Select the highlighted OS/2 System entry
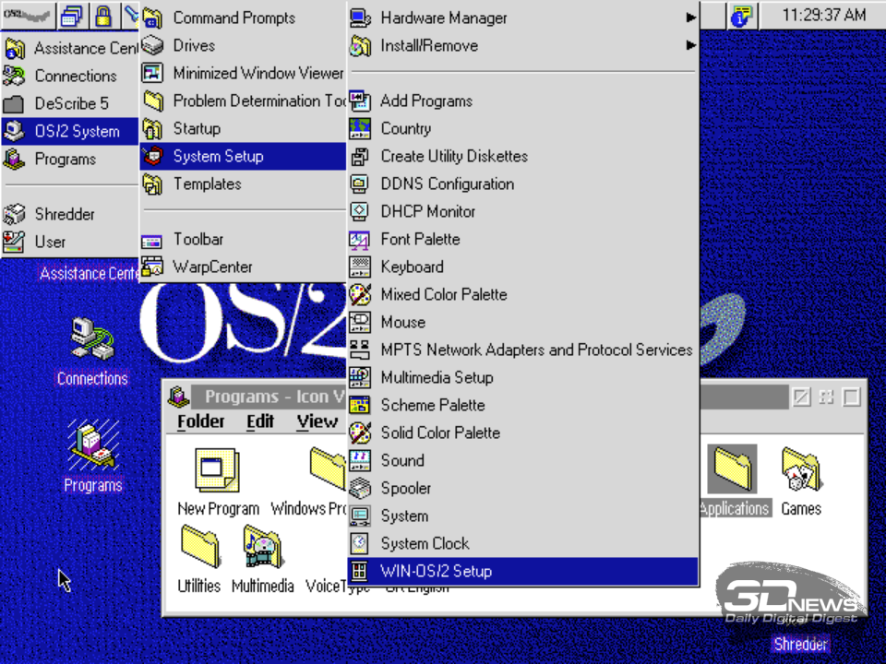This screenshot has height=664, width=886. pyautogui.click(x=70, y=131)
